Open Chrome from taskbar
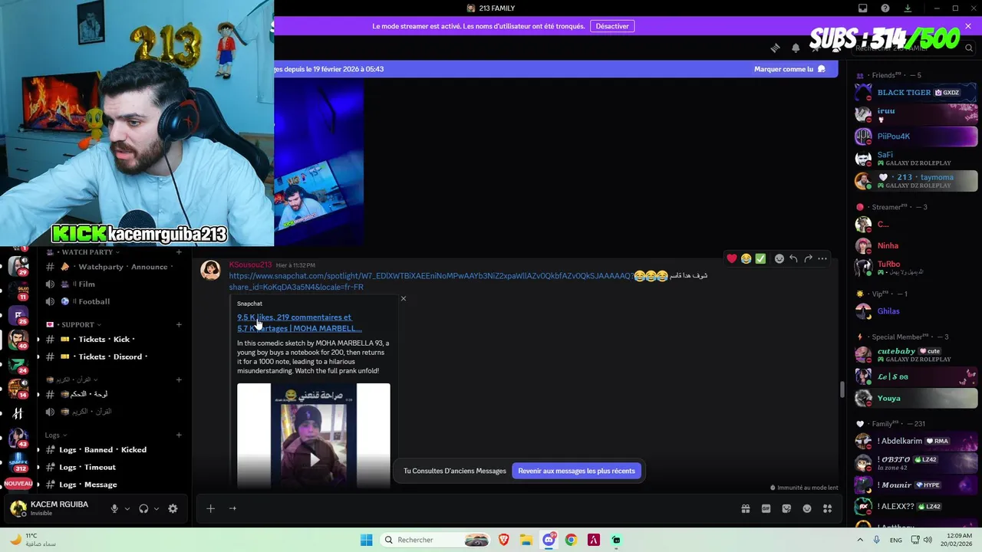The image size is (982, 552). [571, 540]
